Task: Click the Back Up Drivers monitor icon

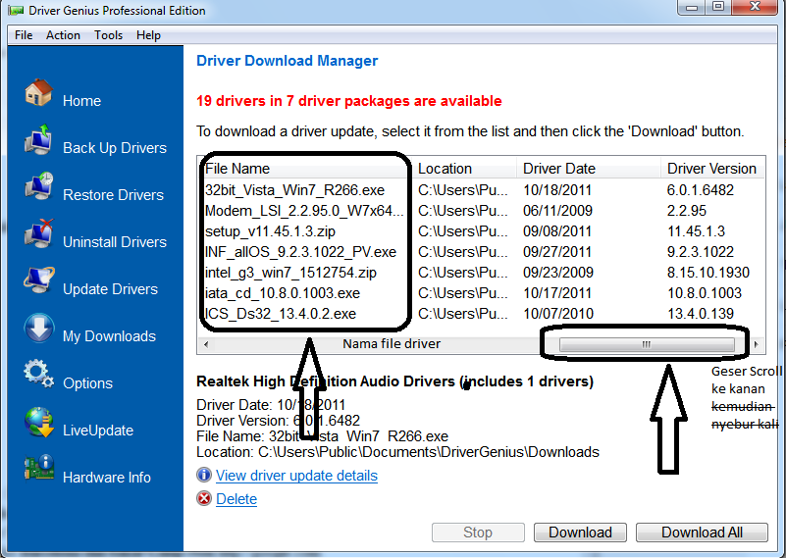Action: point(38,139)
